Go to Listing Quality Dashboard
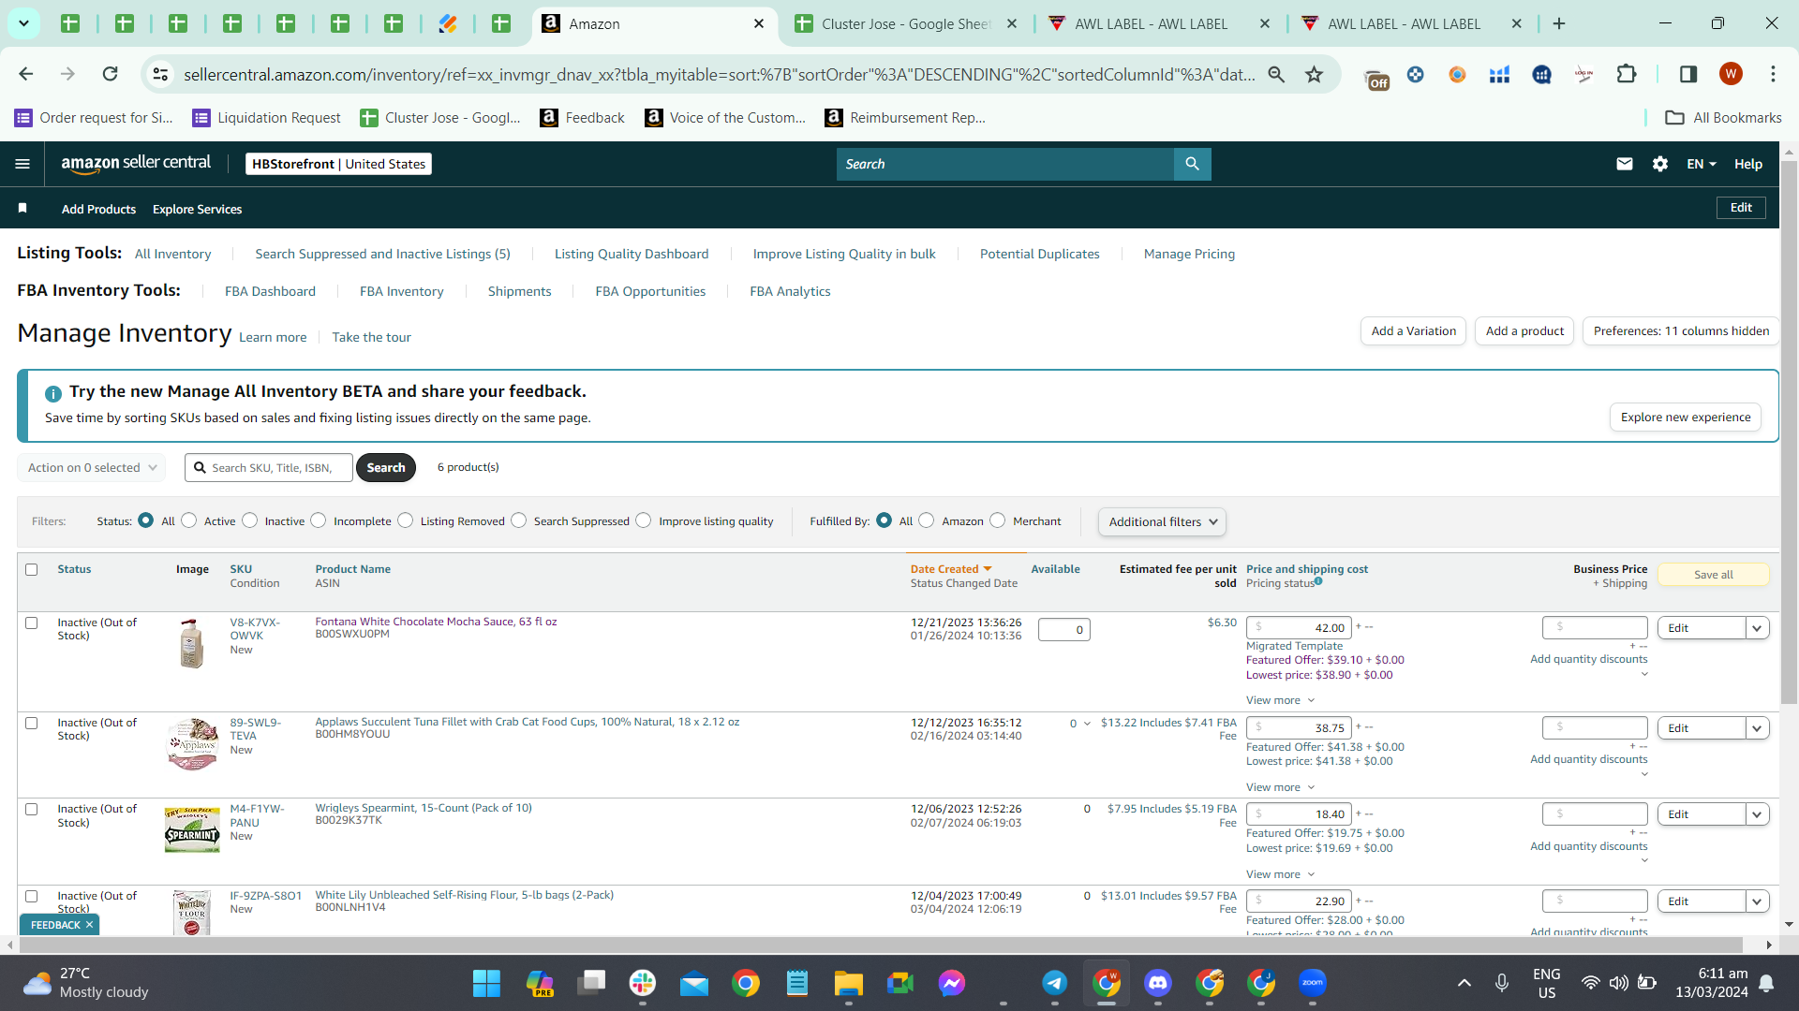This screenshot has height=1011, width=1799. 632,254
